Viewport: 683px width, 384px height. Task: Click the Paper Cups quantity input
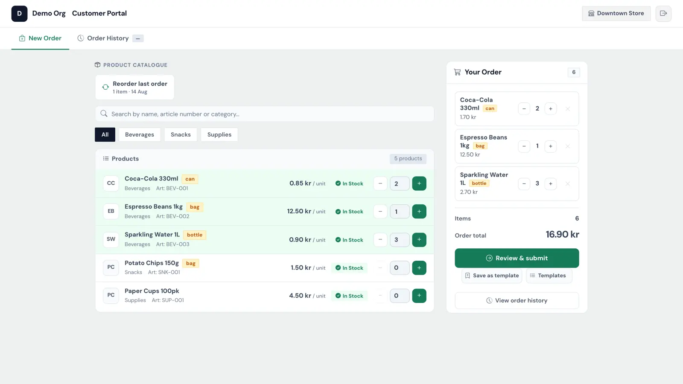pyautogui.click(x=400, y=296)
